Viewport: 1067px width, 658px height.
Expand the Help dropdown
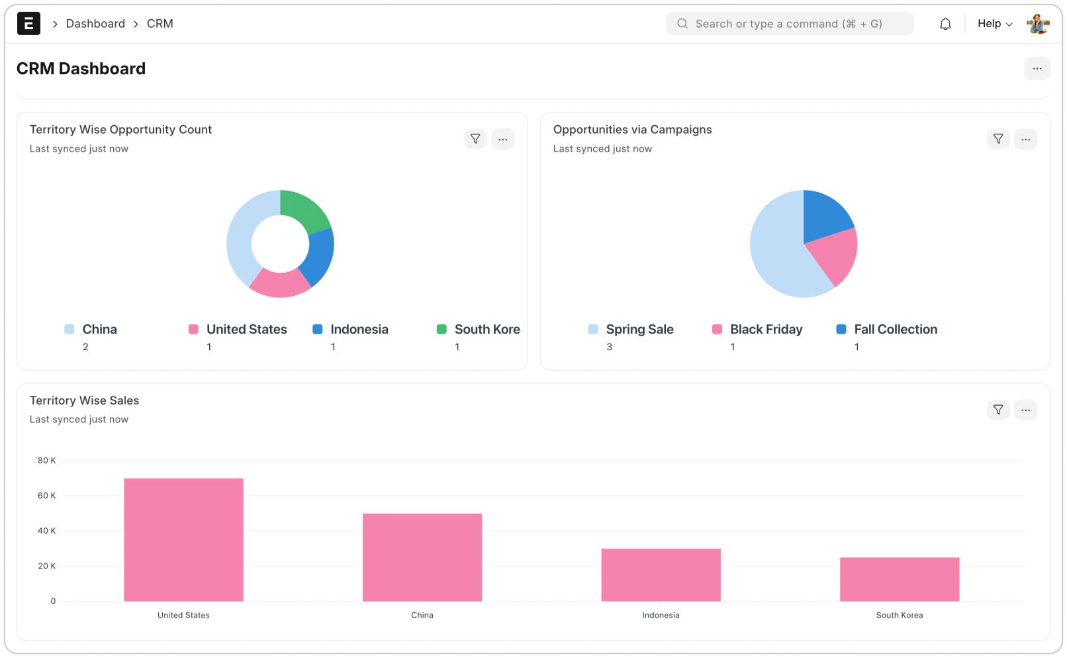pos(994,24)
